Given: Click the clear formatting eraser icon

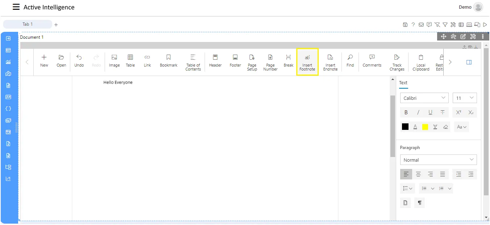Looking at the screenshot, I should click(445, 127).
